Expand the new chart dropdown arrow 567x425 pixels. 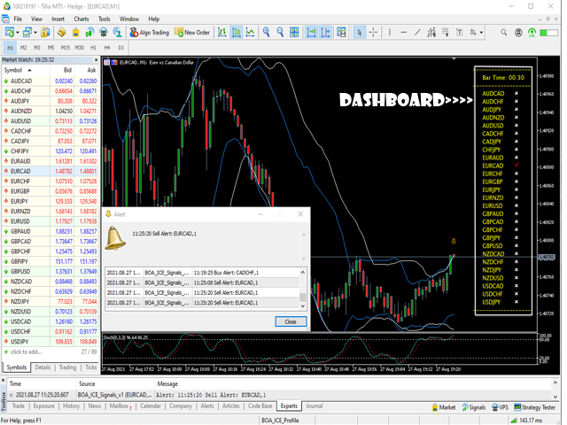(18, 33)
